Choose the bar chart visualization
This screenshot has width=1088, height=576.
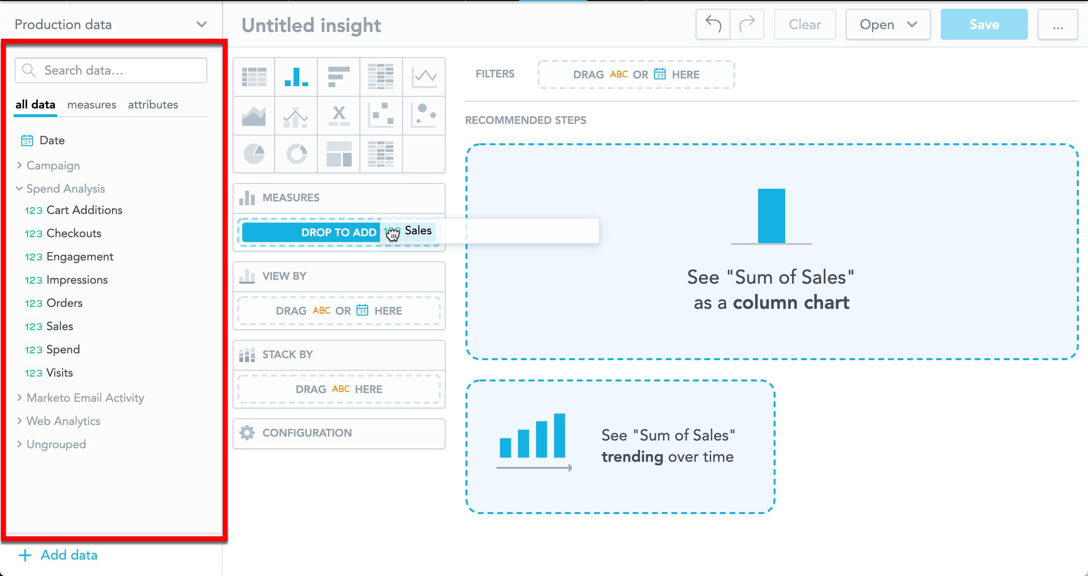[x=339, y=77]
